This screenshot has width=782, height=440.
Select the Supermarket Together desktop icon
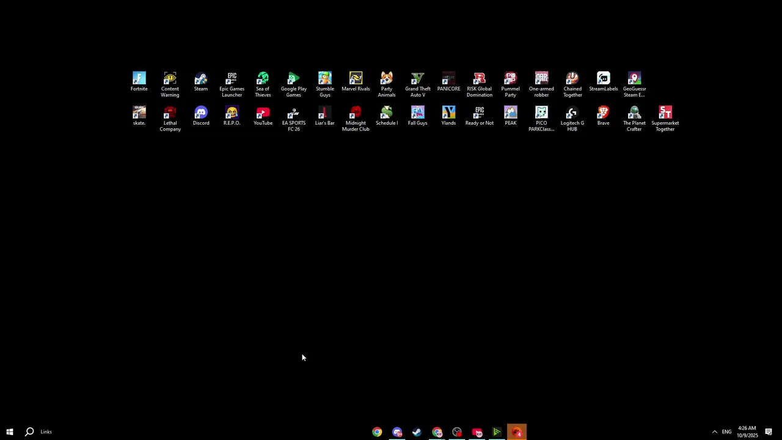click(x=665, y=119)
